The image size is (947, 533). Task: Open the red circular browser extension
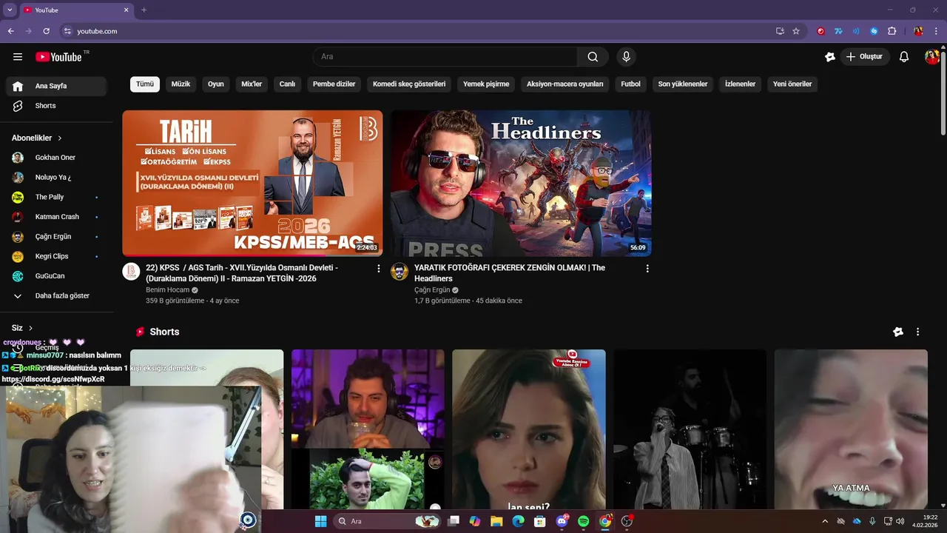pos(820,31)
